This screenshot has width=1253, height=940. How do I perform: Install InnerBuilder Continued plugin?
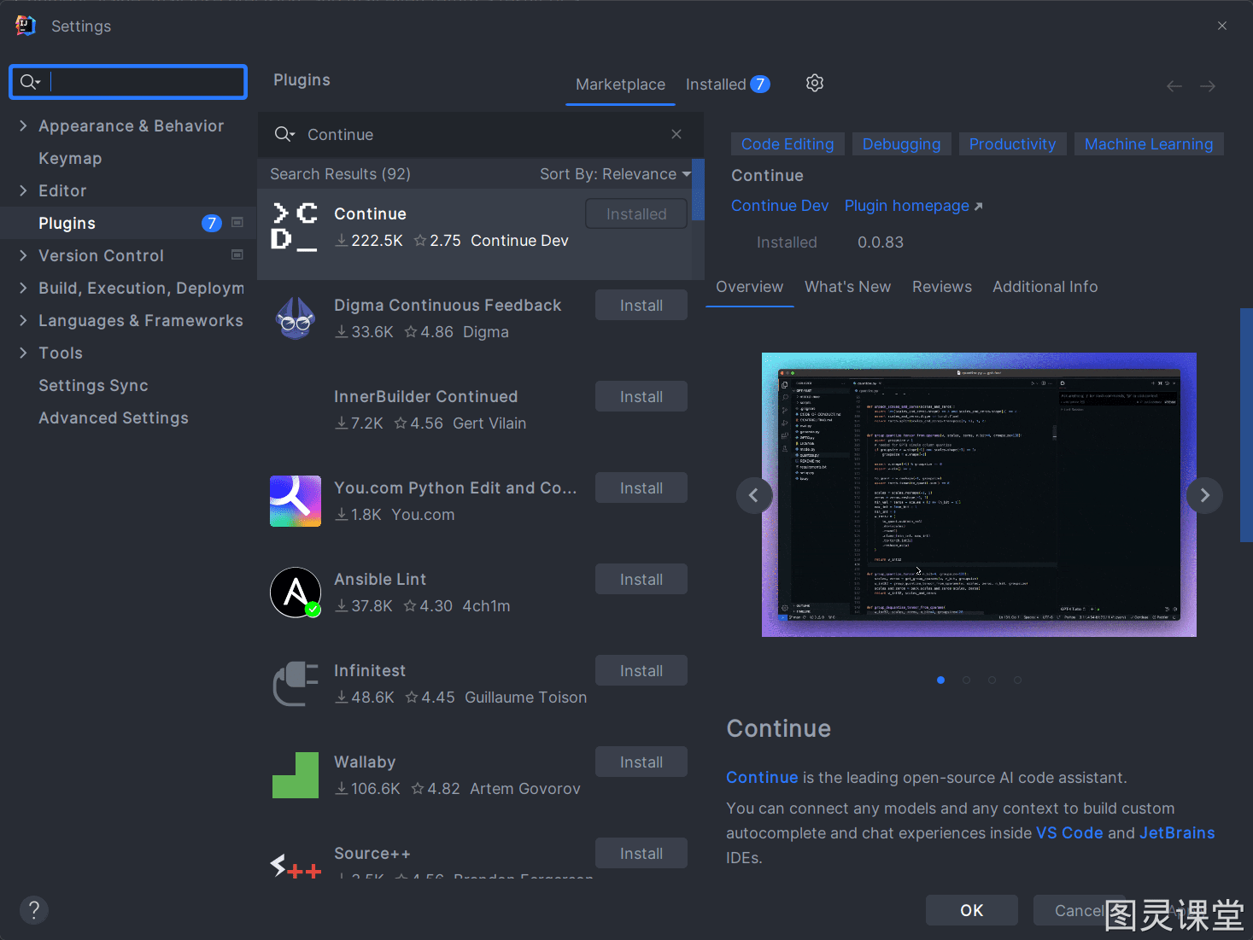pyautogui.click(x=641, y=397)
